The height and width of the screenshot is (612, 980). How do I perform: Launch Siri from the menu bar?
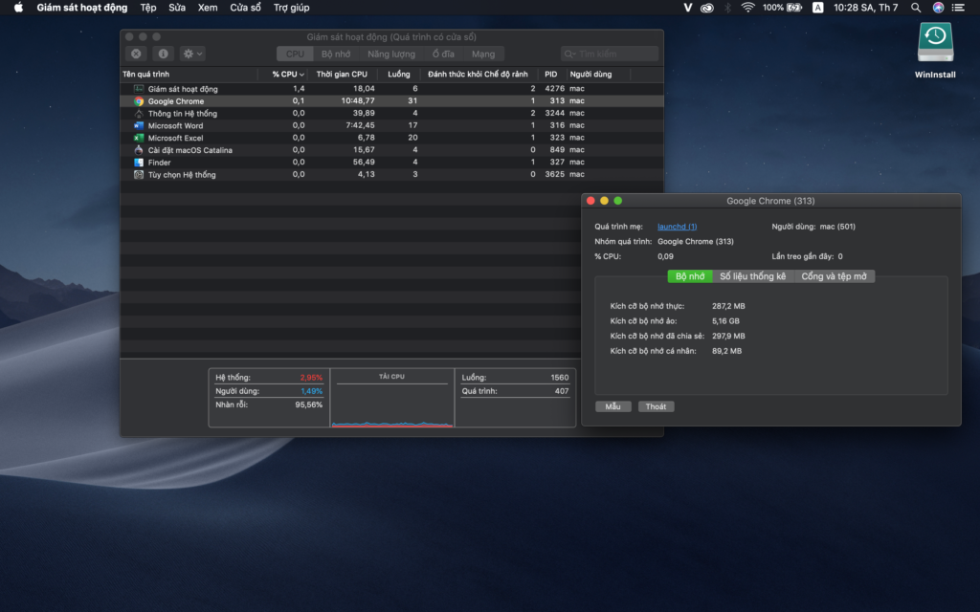coord(938,8)
